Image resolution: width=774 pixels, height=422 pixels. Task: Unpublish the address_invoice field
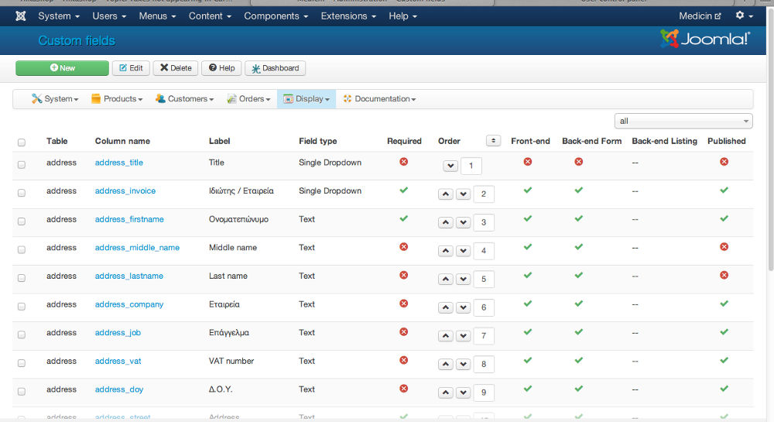point(724,190)
